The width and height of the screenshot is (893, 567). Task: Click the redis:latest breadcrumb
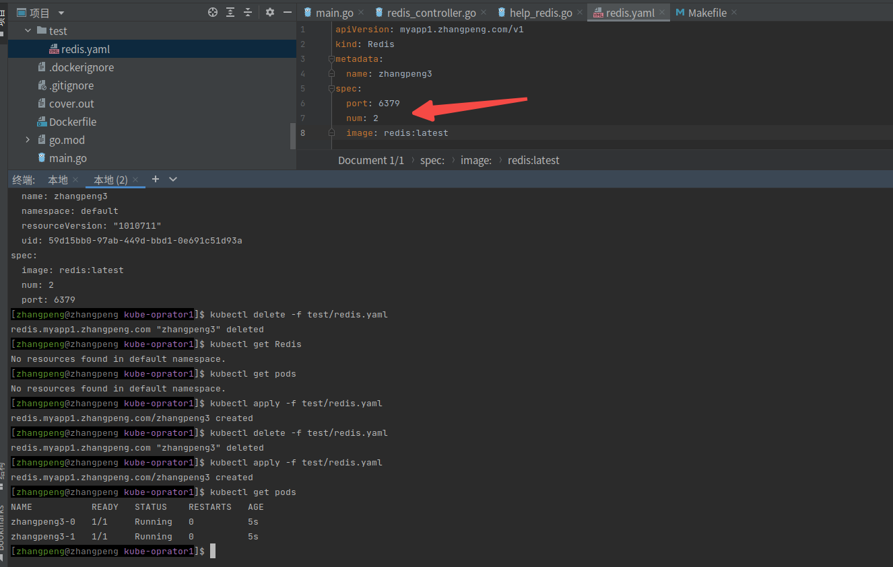tap(533, 160)
